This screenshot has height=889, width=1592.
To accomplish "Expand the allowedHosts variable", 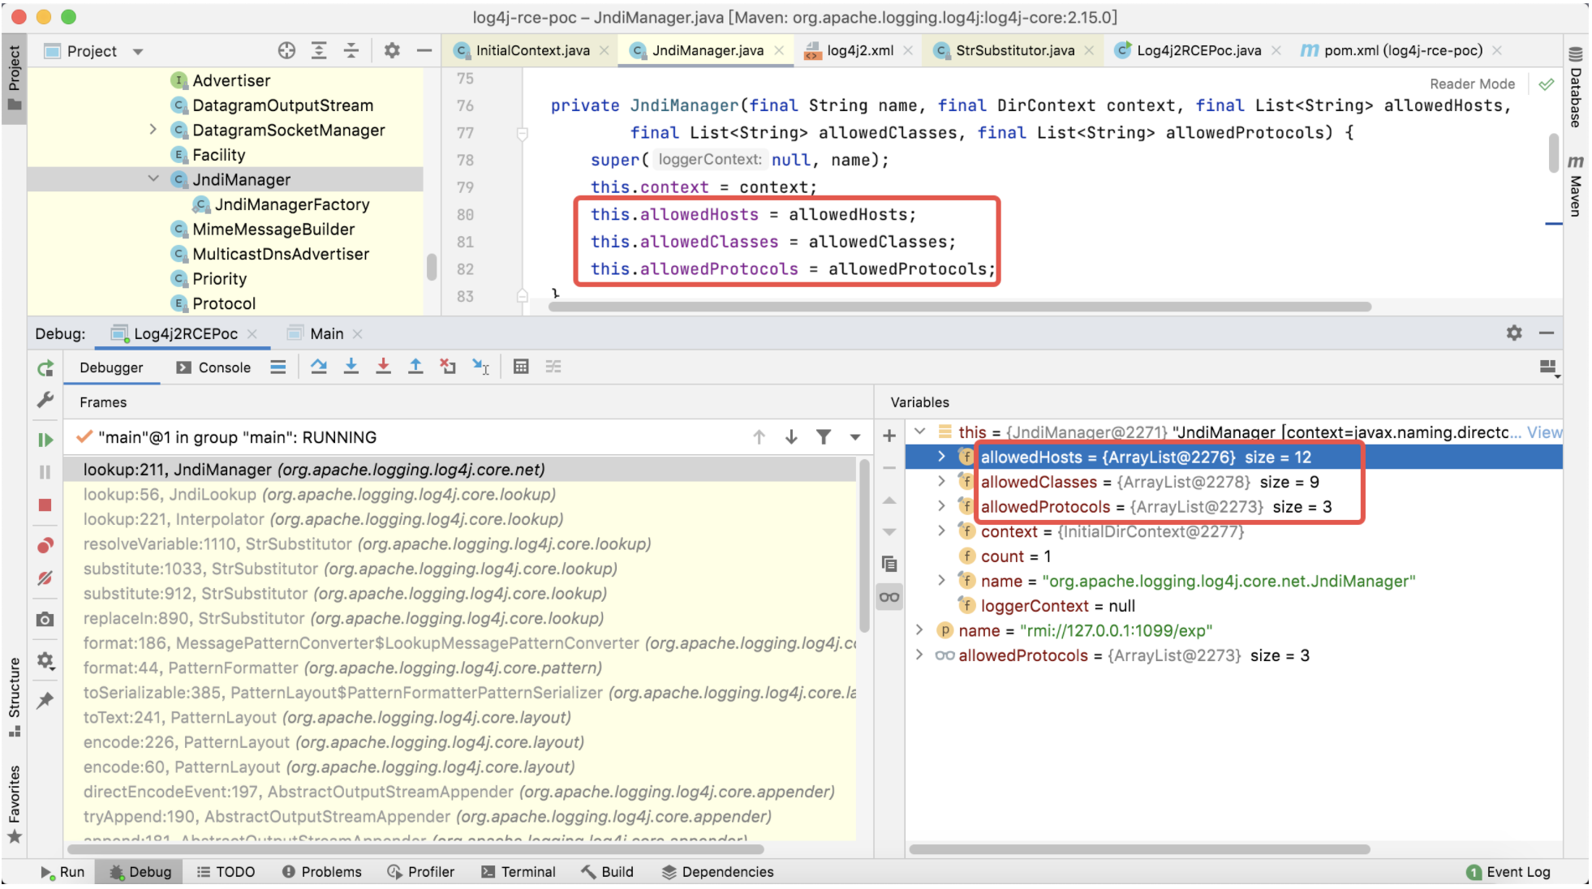I will pyautogui.click(x=941, y=457).
